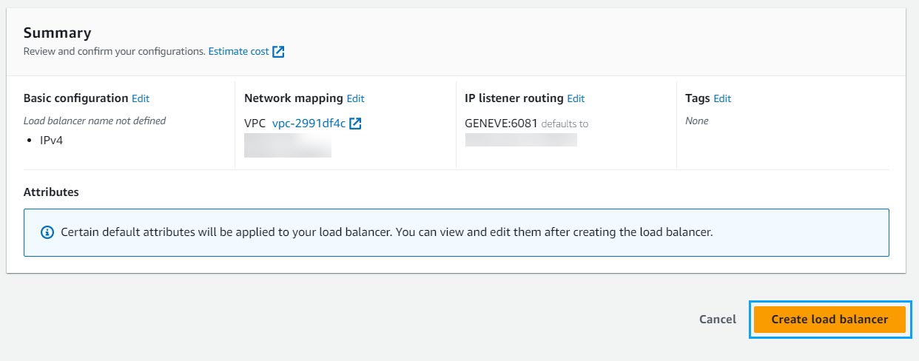
Task: Click external link icon beside Estimate cost
Action: tap(278, 52)
